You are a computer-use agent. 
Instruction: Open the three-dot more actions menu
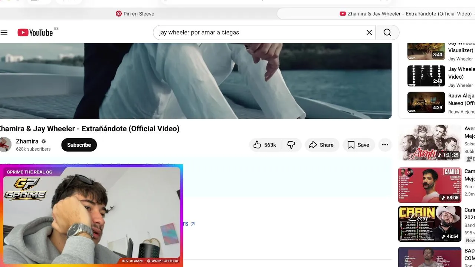coord(385,145)
